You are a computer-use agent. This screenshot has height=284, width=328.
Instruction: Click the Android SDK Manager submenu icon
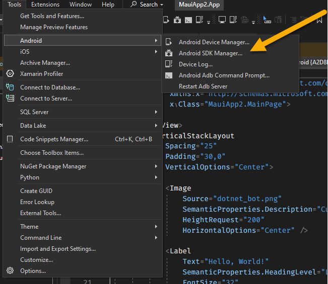(169, 53)
